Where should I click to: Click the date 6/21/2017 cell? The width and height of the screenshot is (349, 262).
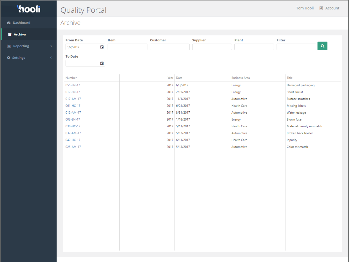pyautogui.click(x=183, y=106)
